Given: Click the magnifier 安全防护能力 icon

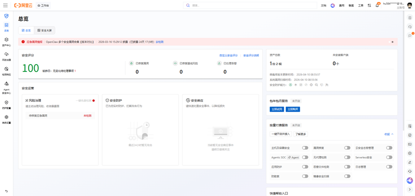Looking at the screenshot, I should (x=316, y=85).
